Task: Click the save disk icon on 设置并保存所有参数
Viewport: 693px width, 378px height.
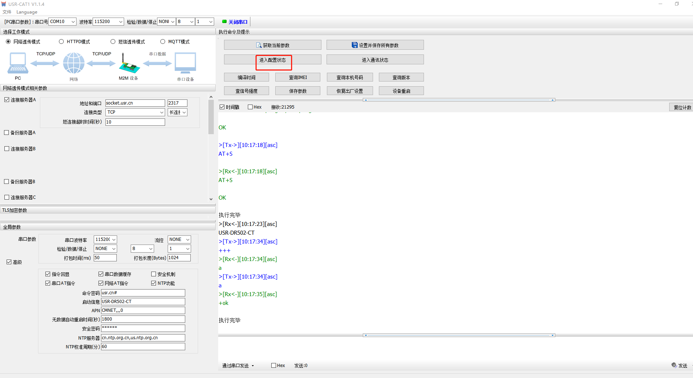Action: coord(354,45)
